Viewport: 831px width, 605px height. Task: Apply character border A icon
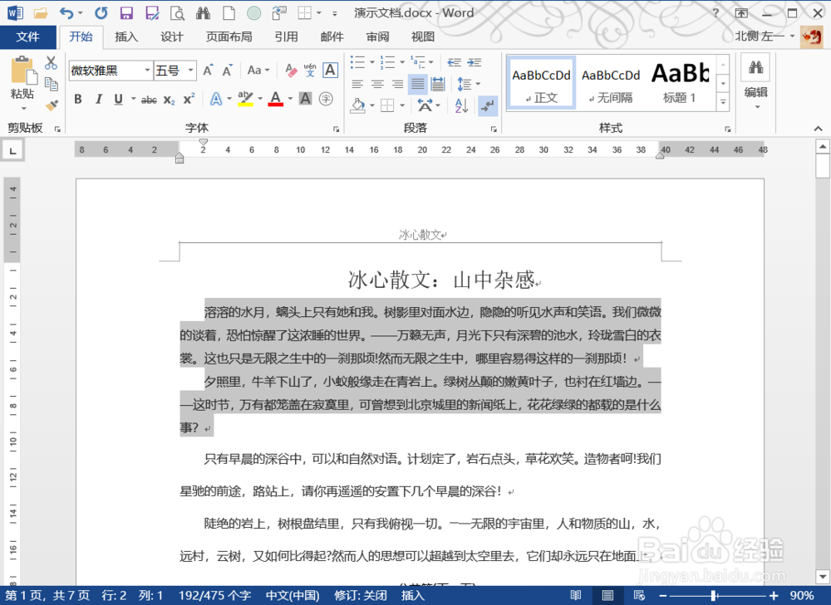coord(330,71)
